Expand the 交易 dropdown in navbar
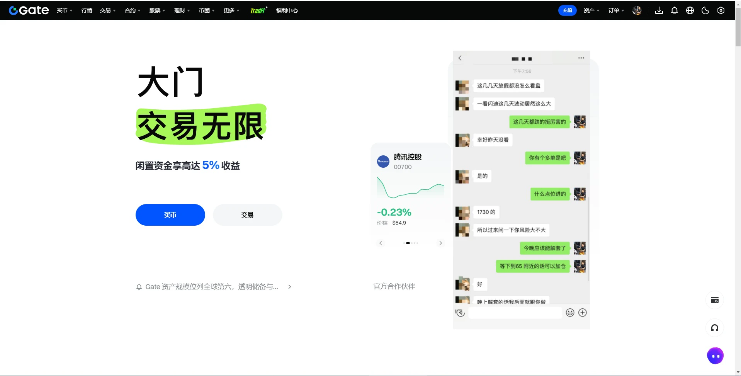This screenshot has height=376, width=741. click(x=108, y=10)
